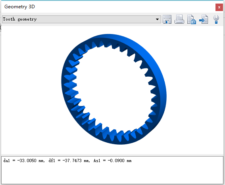
Task: Click the floppy disk save icon
Action: pos(167,19)
